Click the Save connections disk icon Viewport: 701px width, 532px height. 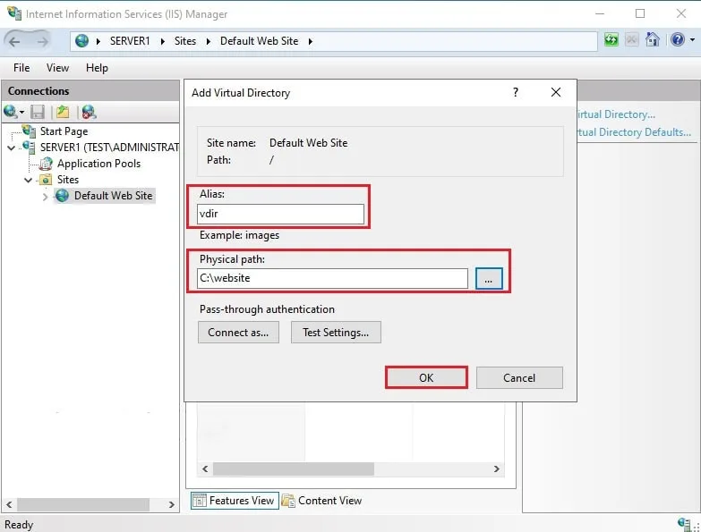click(38, 112)
